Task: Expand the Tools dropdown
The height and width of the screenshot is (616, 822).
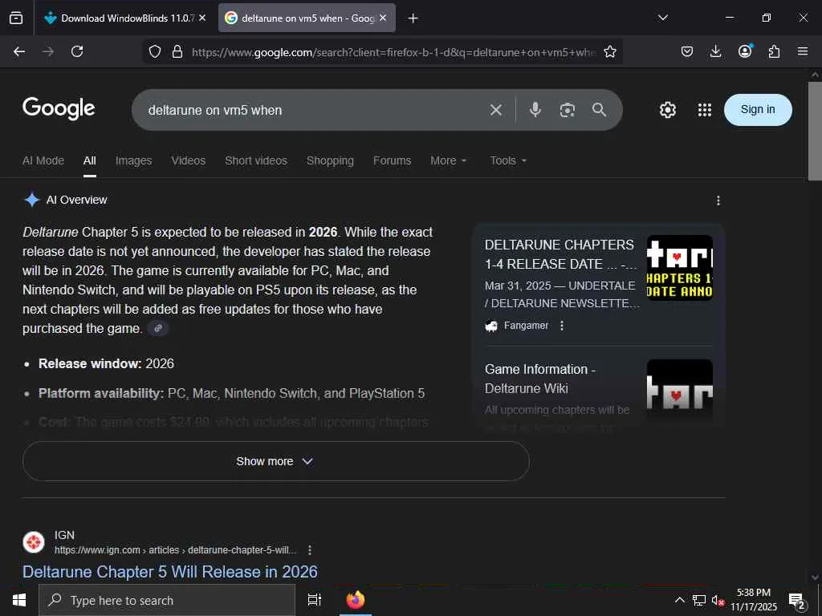Action: (508, 160)
